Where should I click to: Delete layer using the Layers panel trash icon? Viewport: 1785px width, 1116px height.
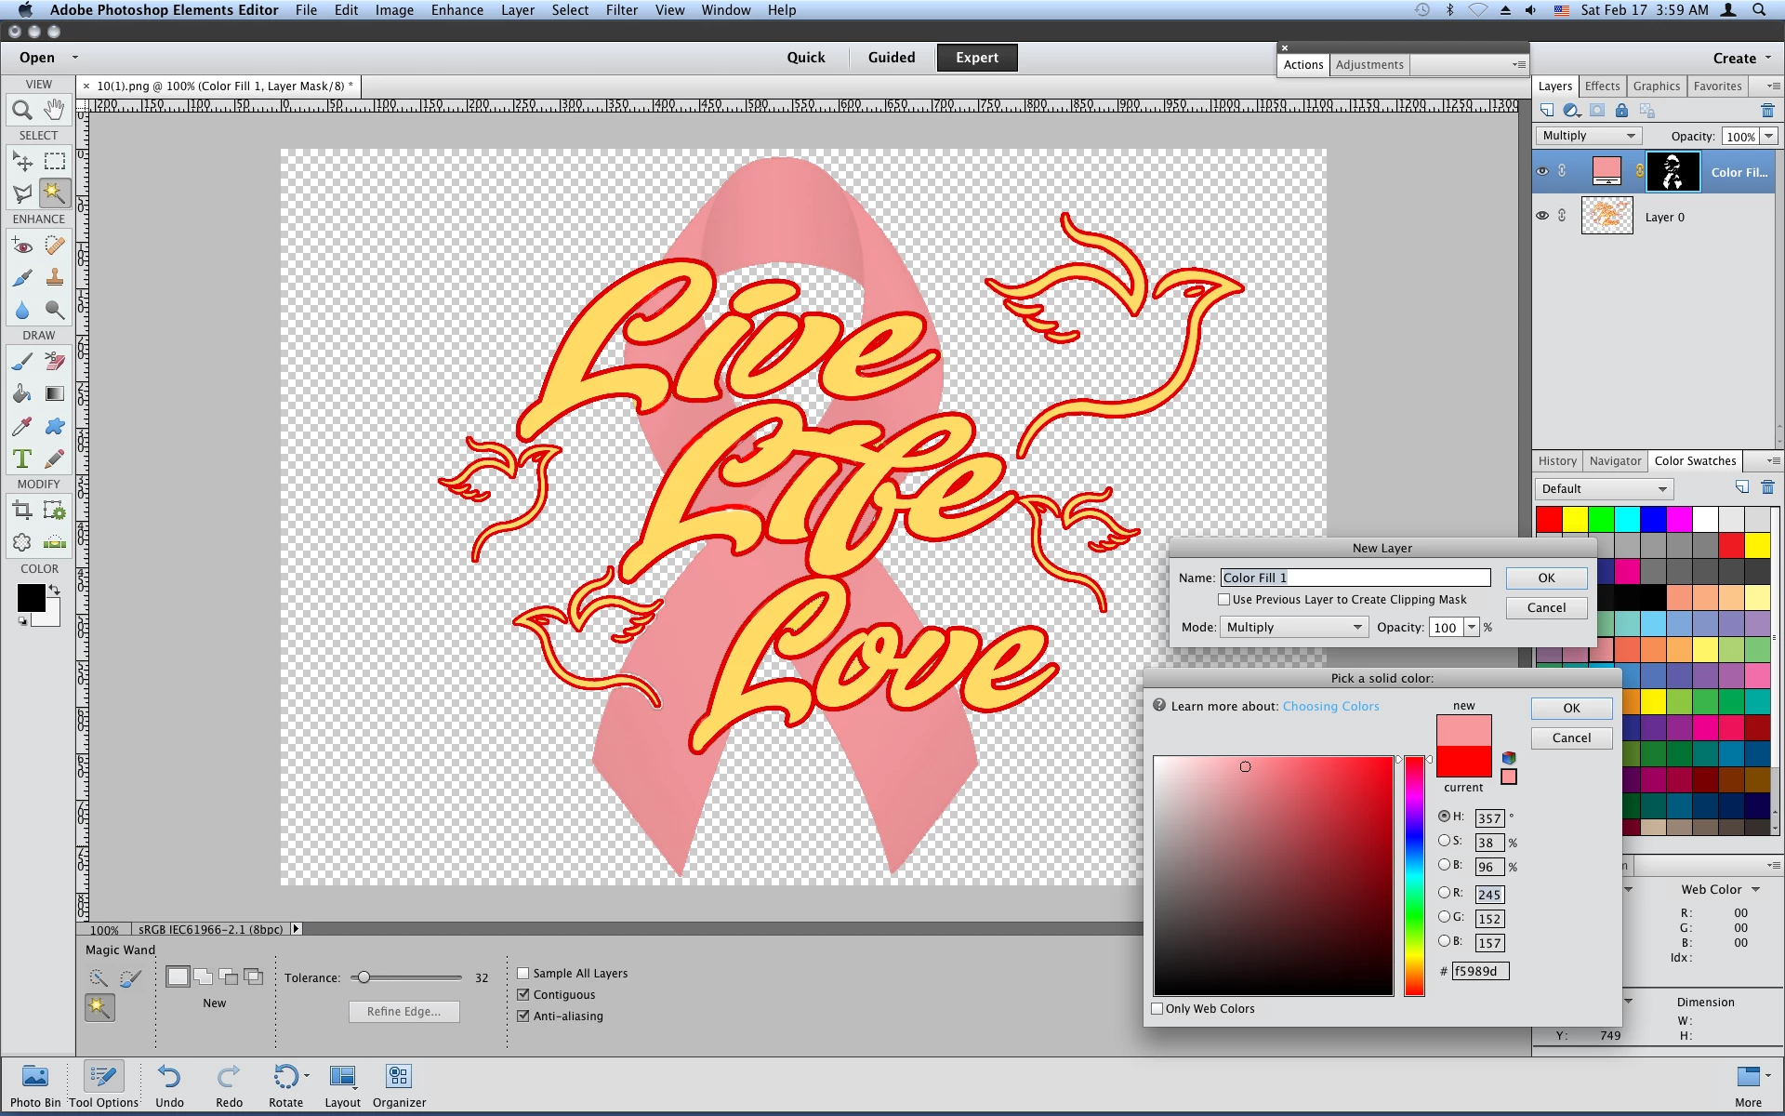tap(1767, 111)
